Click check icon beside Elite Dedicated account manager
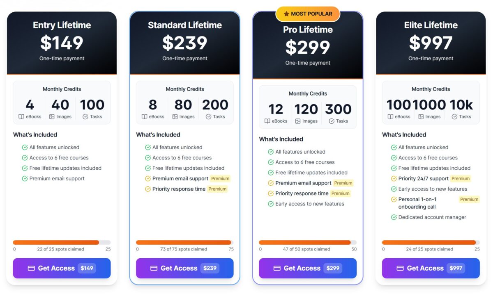 pyautogui.click(x=394, y=217)
